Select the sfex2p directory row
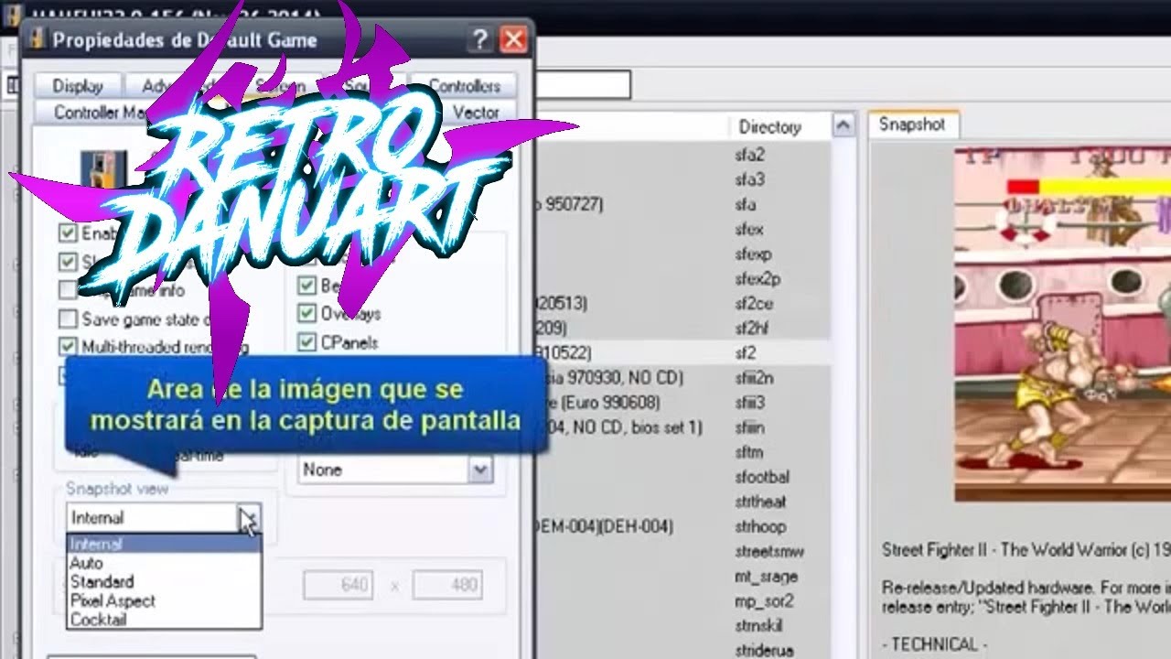This screenshot has width=1171, height=659. tap(757, 278)
